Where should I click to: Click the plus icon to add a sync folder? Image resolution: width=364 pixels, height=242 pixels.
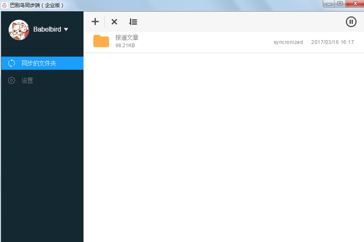pos(95,22)
